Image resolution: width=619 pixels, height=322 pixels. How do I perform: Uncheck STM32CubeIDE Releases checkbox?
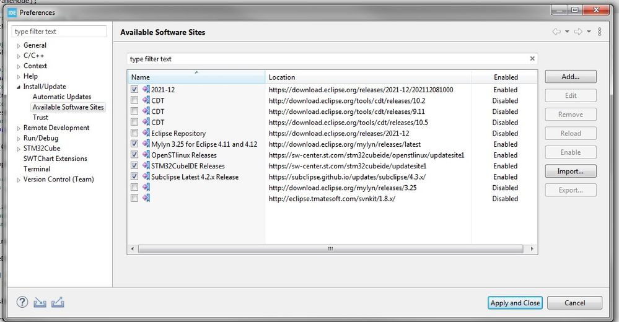click(x=134, y=165)
